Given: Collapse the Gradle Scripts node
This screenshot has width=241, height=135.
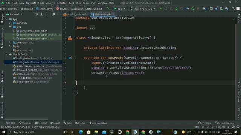Looking at the screenshot, I should [x=6, y=54].
